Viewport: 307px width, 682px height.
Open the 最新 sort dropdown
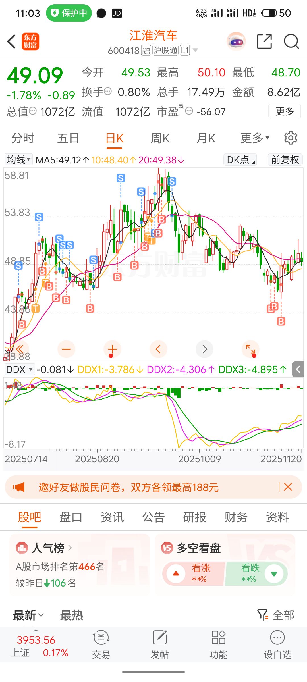click(28, 615)
